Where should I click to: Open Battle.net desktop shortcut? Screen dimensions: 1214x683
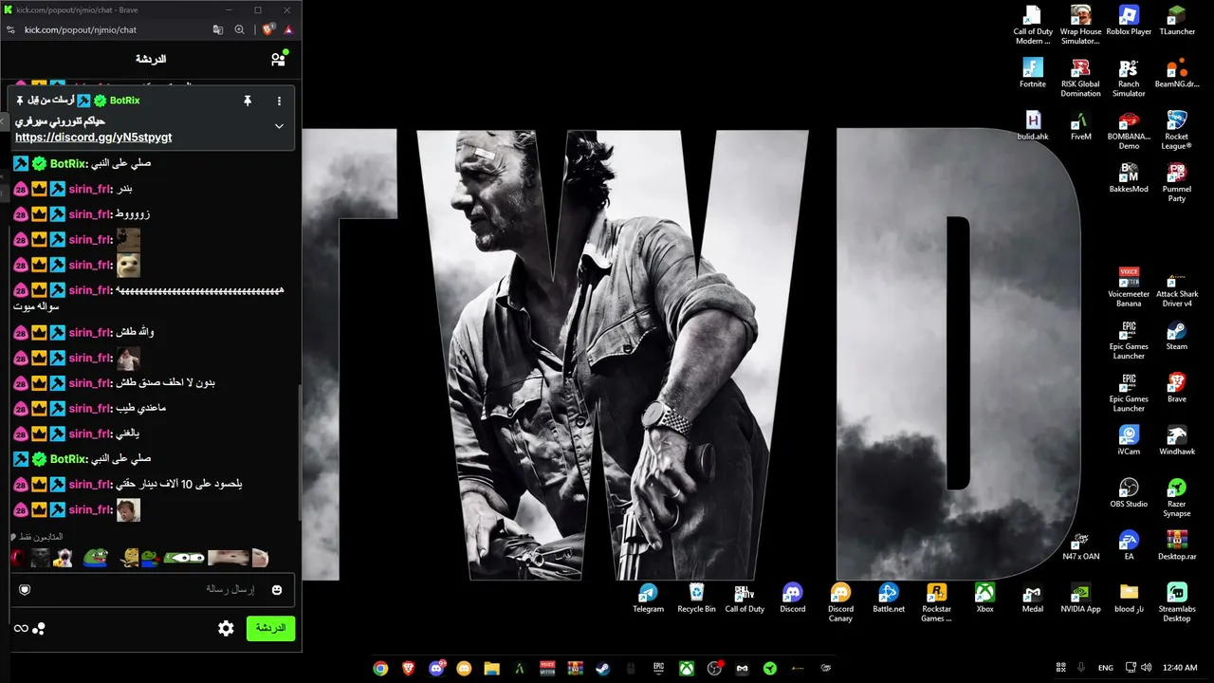tap(889, 598)
